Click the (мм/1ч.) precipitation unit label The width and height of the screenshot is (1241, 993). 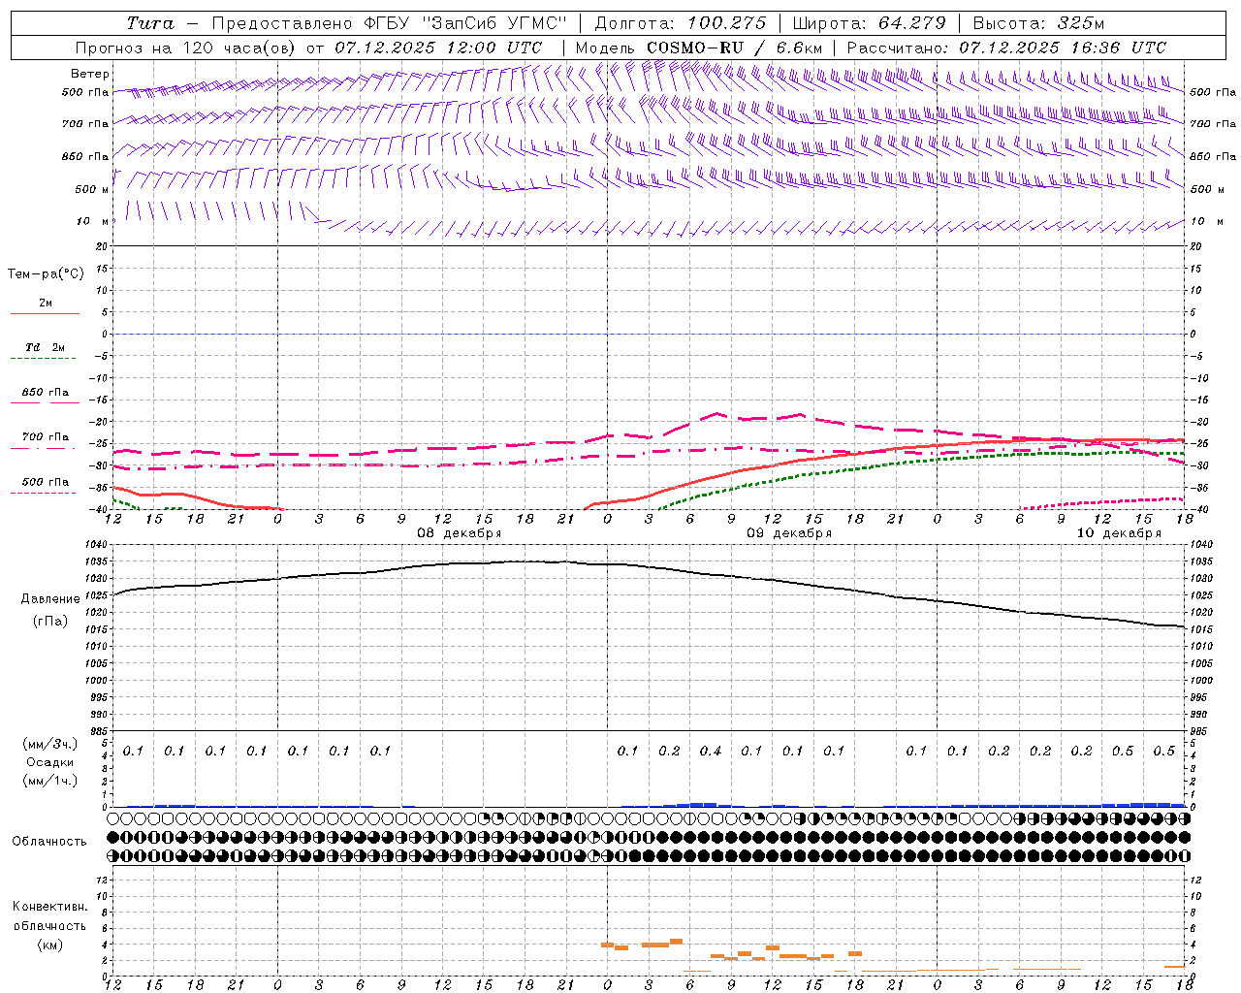(50, 781)
